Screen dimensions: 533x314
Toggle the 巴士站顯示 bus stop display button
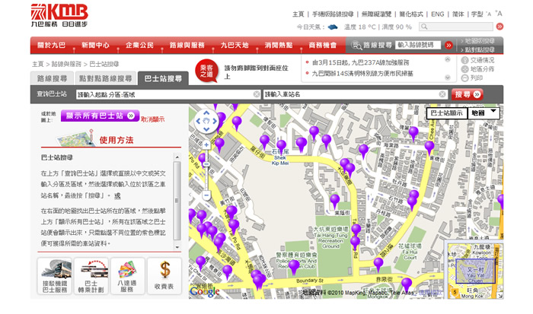pyautogui.click(x=446, y=113)
